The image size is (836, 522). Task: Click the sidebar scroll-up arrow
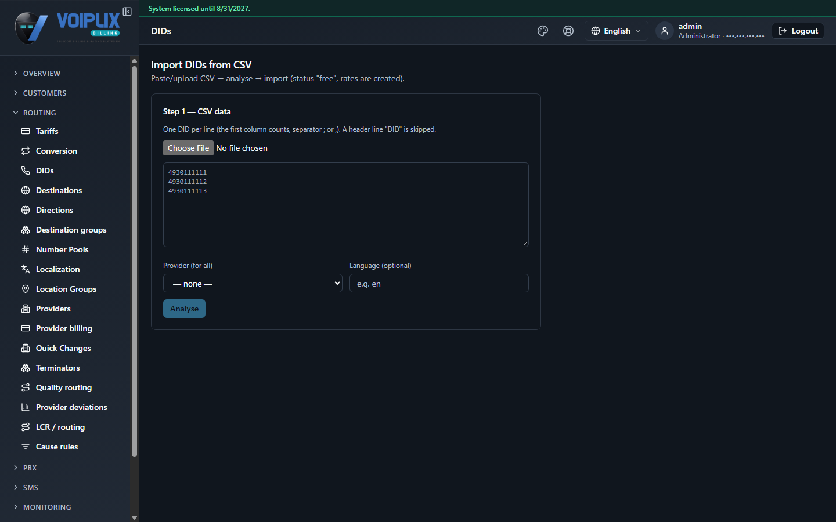point(134,60)
